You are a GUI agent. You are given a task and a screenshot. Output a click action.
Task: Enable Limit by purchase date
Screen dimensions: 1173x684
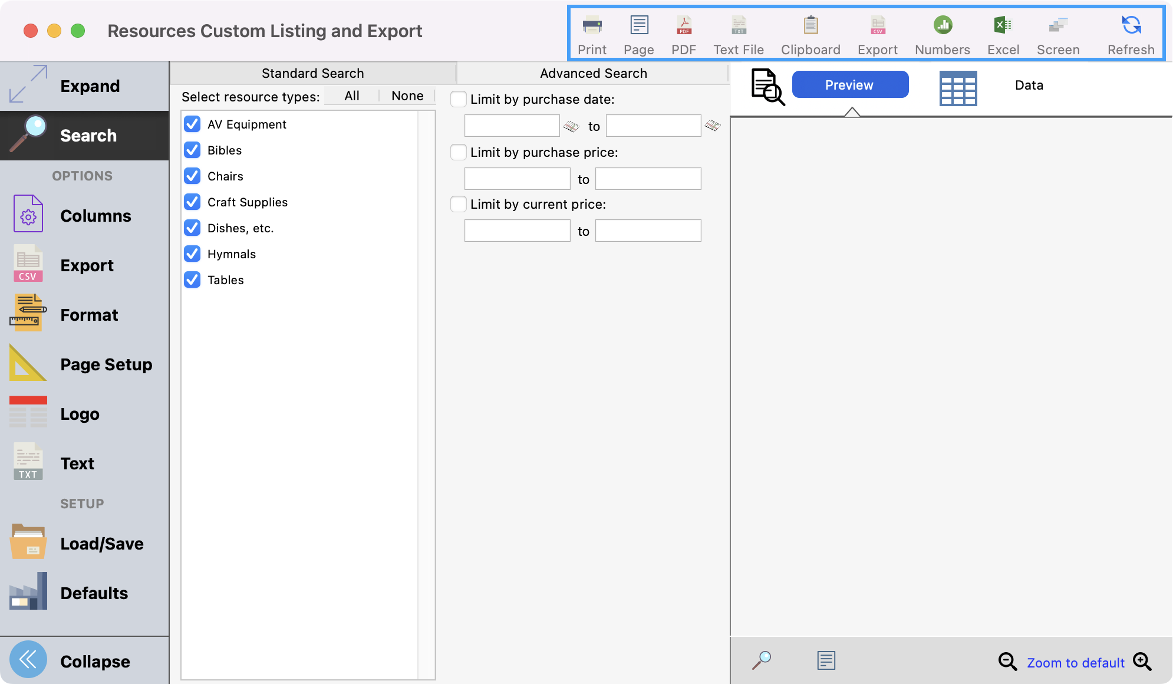(x=459, y=99)
